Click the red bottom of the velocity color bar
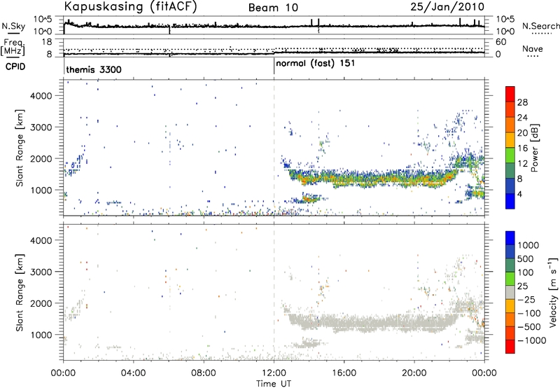The width and height of the screenshot is (560, 388). pos(510,347)
